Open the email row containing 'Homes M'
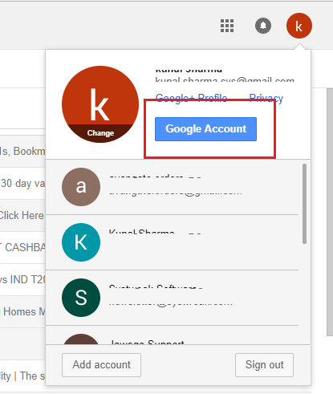Image resolution: width=333 pixels, height=394 pixels. 22,312
